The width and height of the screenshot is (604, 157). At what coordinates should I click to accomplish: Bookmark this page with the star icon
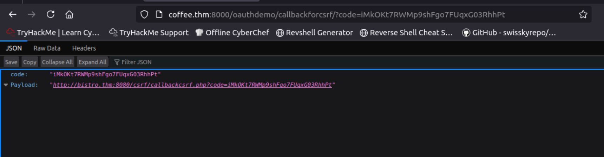coord(583,14)
